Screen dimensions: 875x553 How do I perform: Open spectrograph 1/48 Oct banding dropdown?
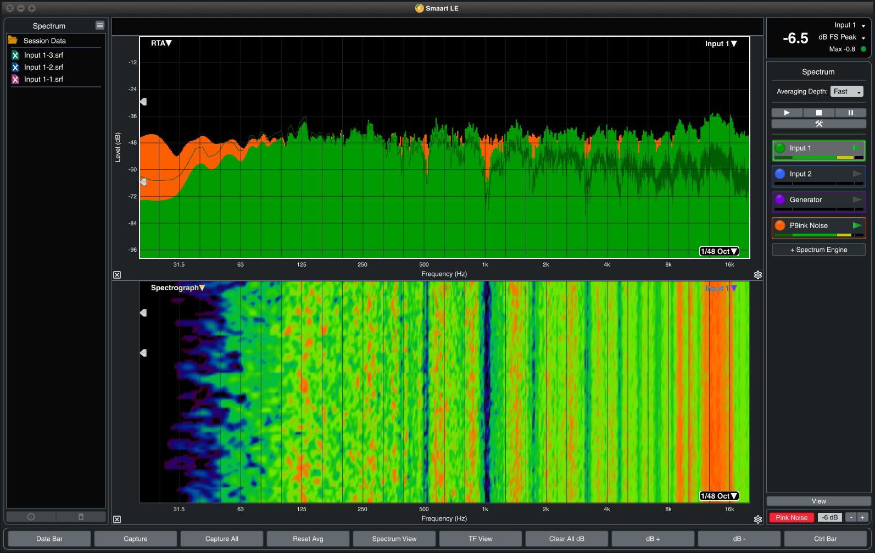click(x=719, y=496)
